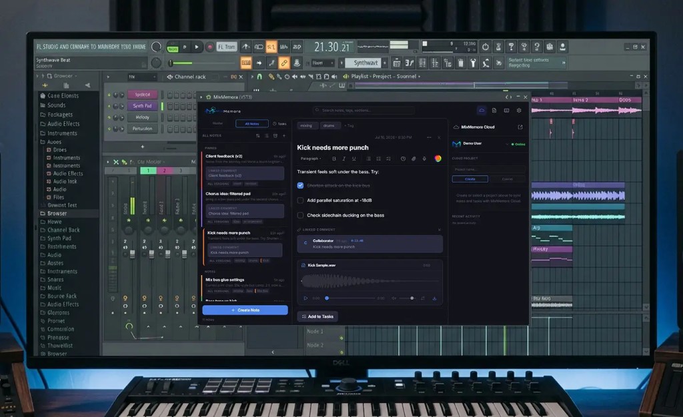Screen dimensions: 683x417
Task: Open the Playlist arrangement dropdown arrow
Action: (x=420, y=77)
